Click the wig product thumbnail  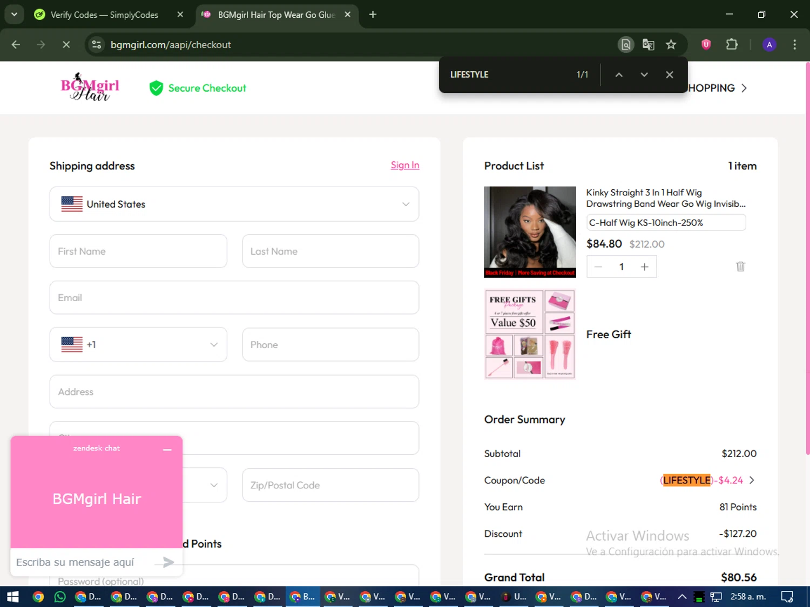530,232
